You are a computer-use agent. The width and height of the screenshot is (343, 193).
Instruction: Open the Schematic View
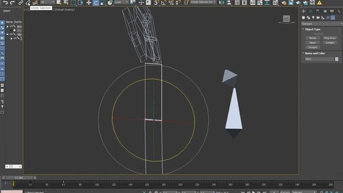pyautogui.click(x=267, y=3)
